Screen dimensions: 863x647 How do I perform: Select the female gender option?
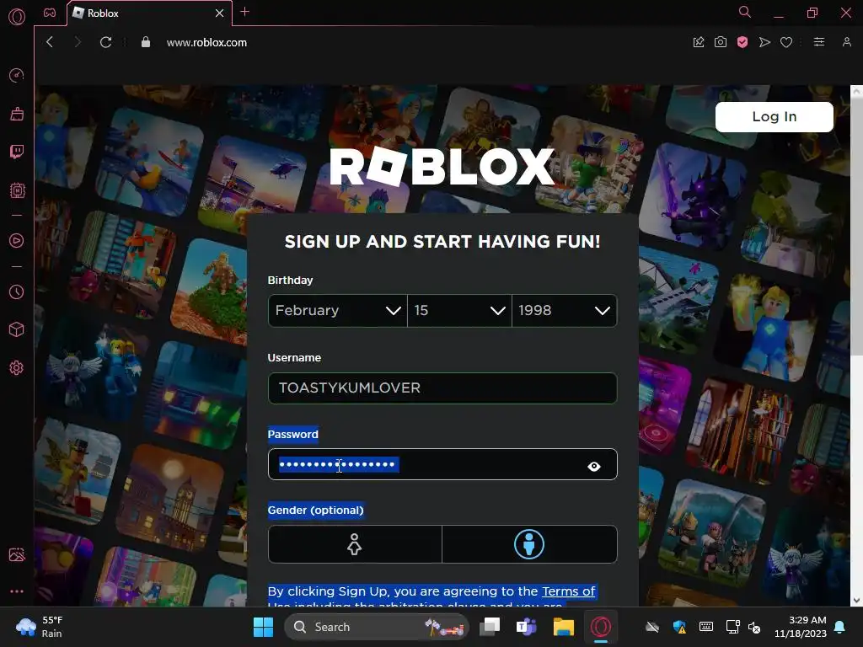[x=355, y=544]
